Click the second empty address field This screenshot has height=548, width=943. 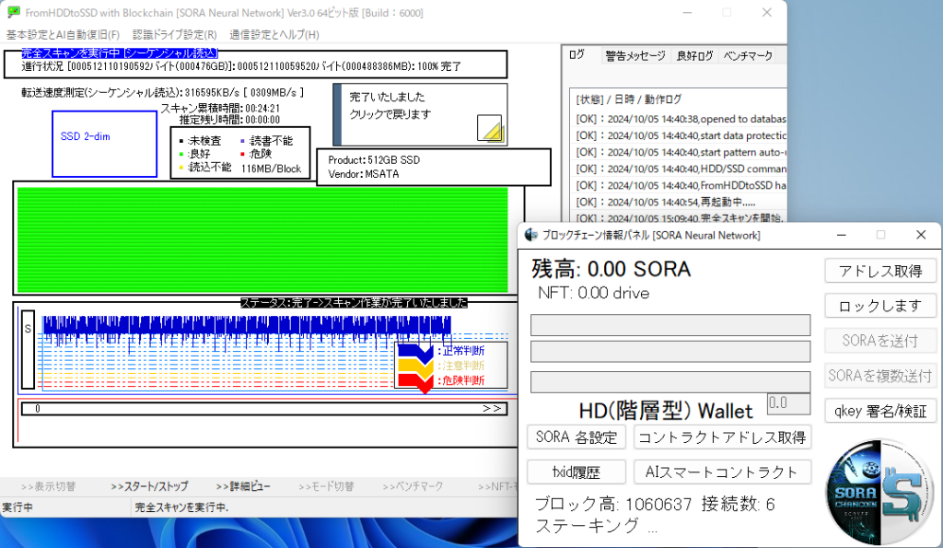670,352
